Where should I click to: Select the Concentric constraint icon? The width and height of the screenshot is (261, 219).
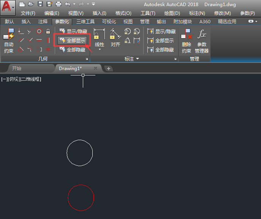39,31
